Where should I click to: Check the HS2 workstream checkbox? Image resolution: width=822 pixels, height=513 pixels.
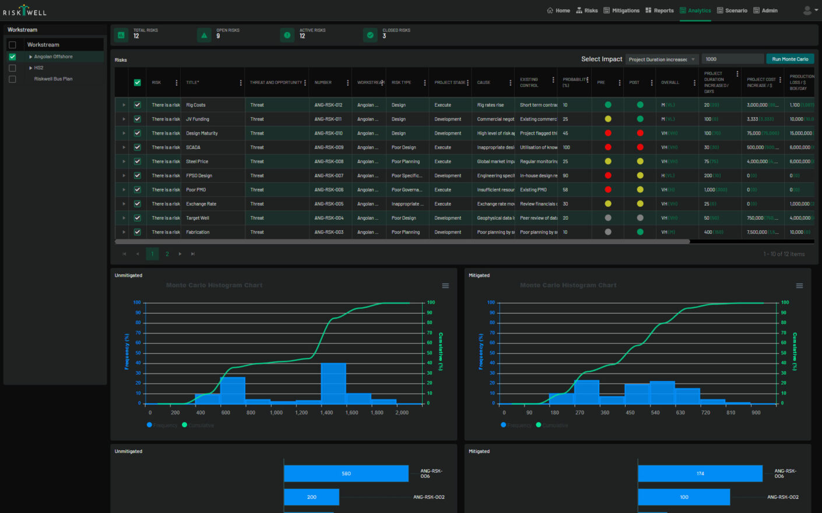pyautogui.click(x=12, y=68)
